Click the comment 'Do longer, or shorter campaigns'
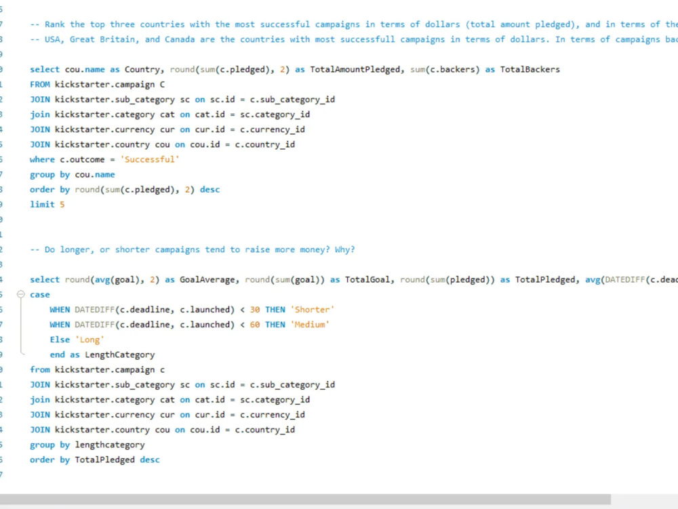The image size is (678, 509). [193, 249]
